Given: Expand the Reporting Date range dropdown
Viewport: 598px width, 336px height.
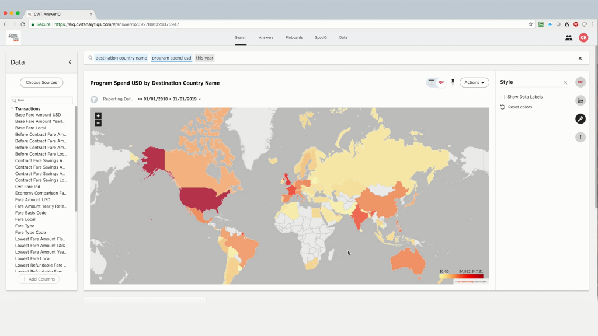Looking at the screenshot, I should [169, 99].
